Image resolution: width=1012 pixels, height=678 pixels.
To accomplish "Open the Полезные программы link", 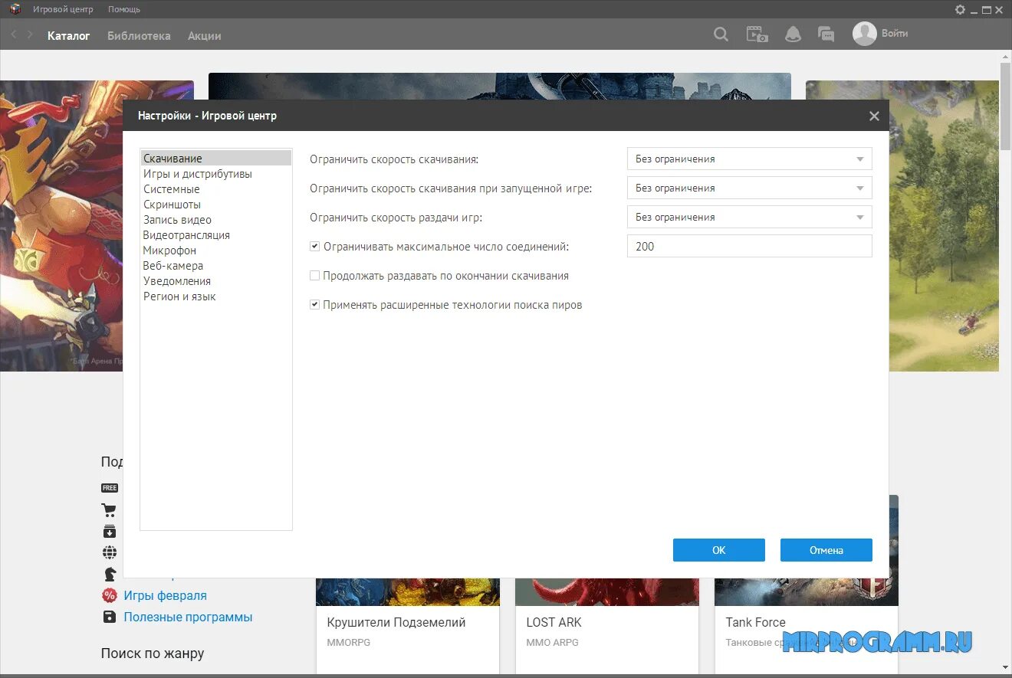I will pos(188,617).
